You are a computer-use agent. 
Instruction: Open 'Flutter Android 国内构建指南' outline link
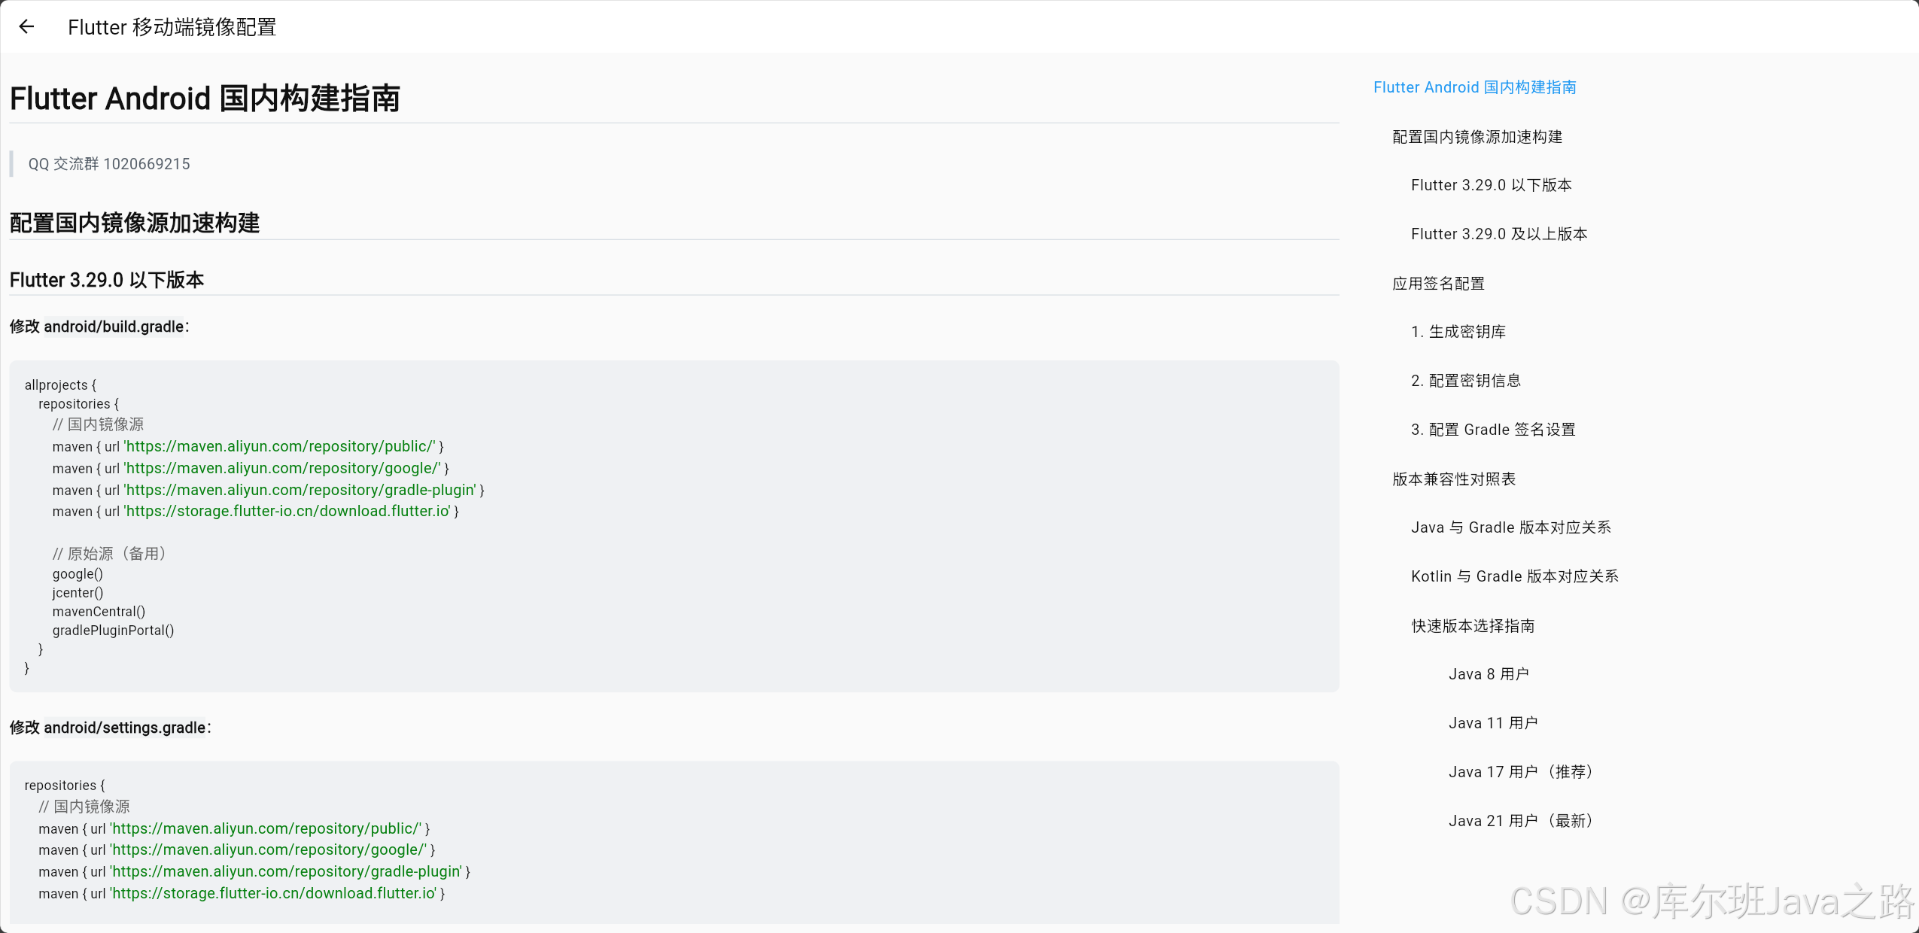1474,87
